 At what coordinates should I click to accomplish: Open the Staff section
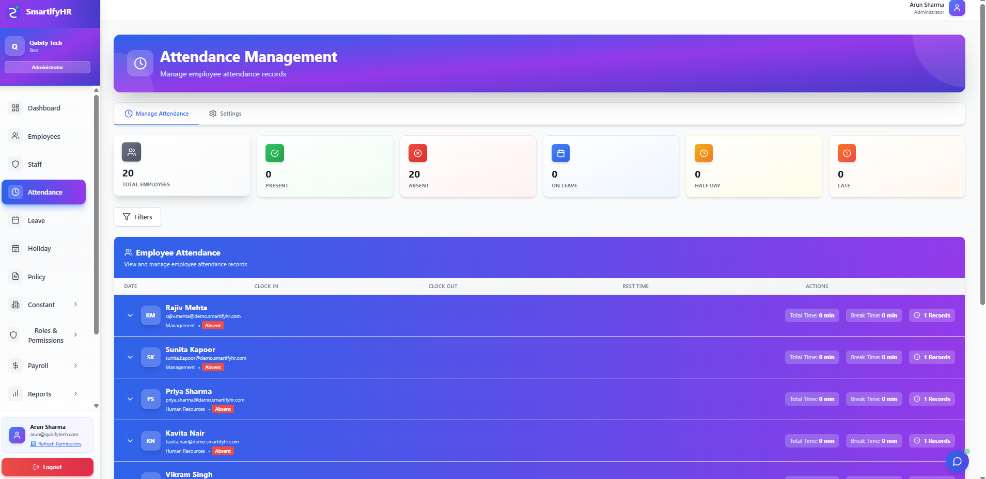[35, 164]
